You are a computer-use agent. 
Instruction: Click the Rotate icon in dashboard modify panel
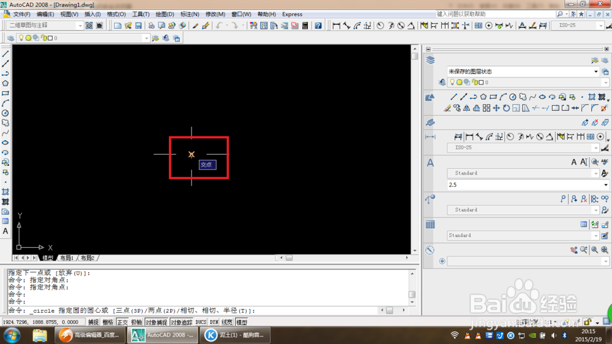[x=506, y=108]
